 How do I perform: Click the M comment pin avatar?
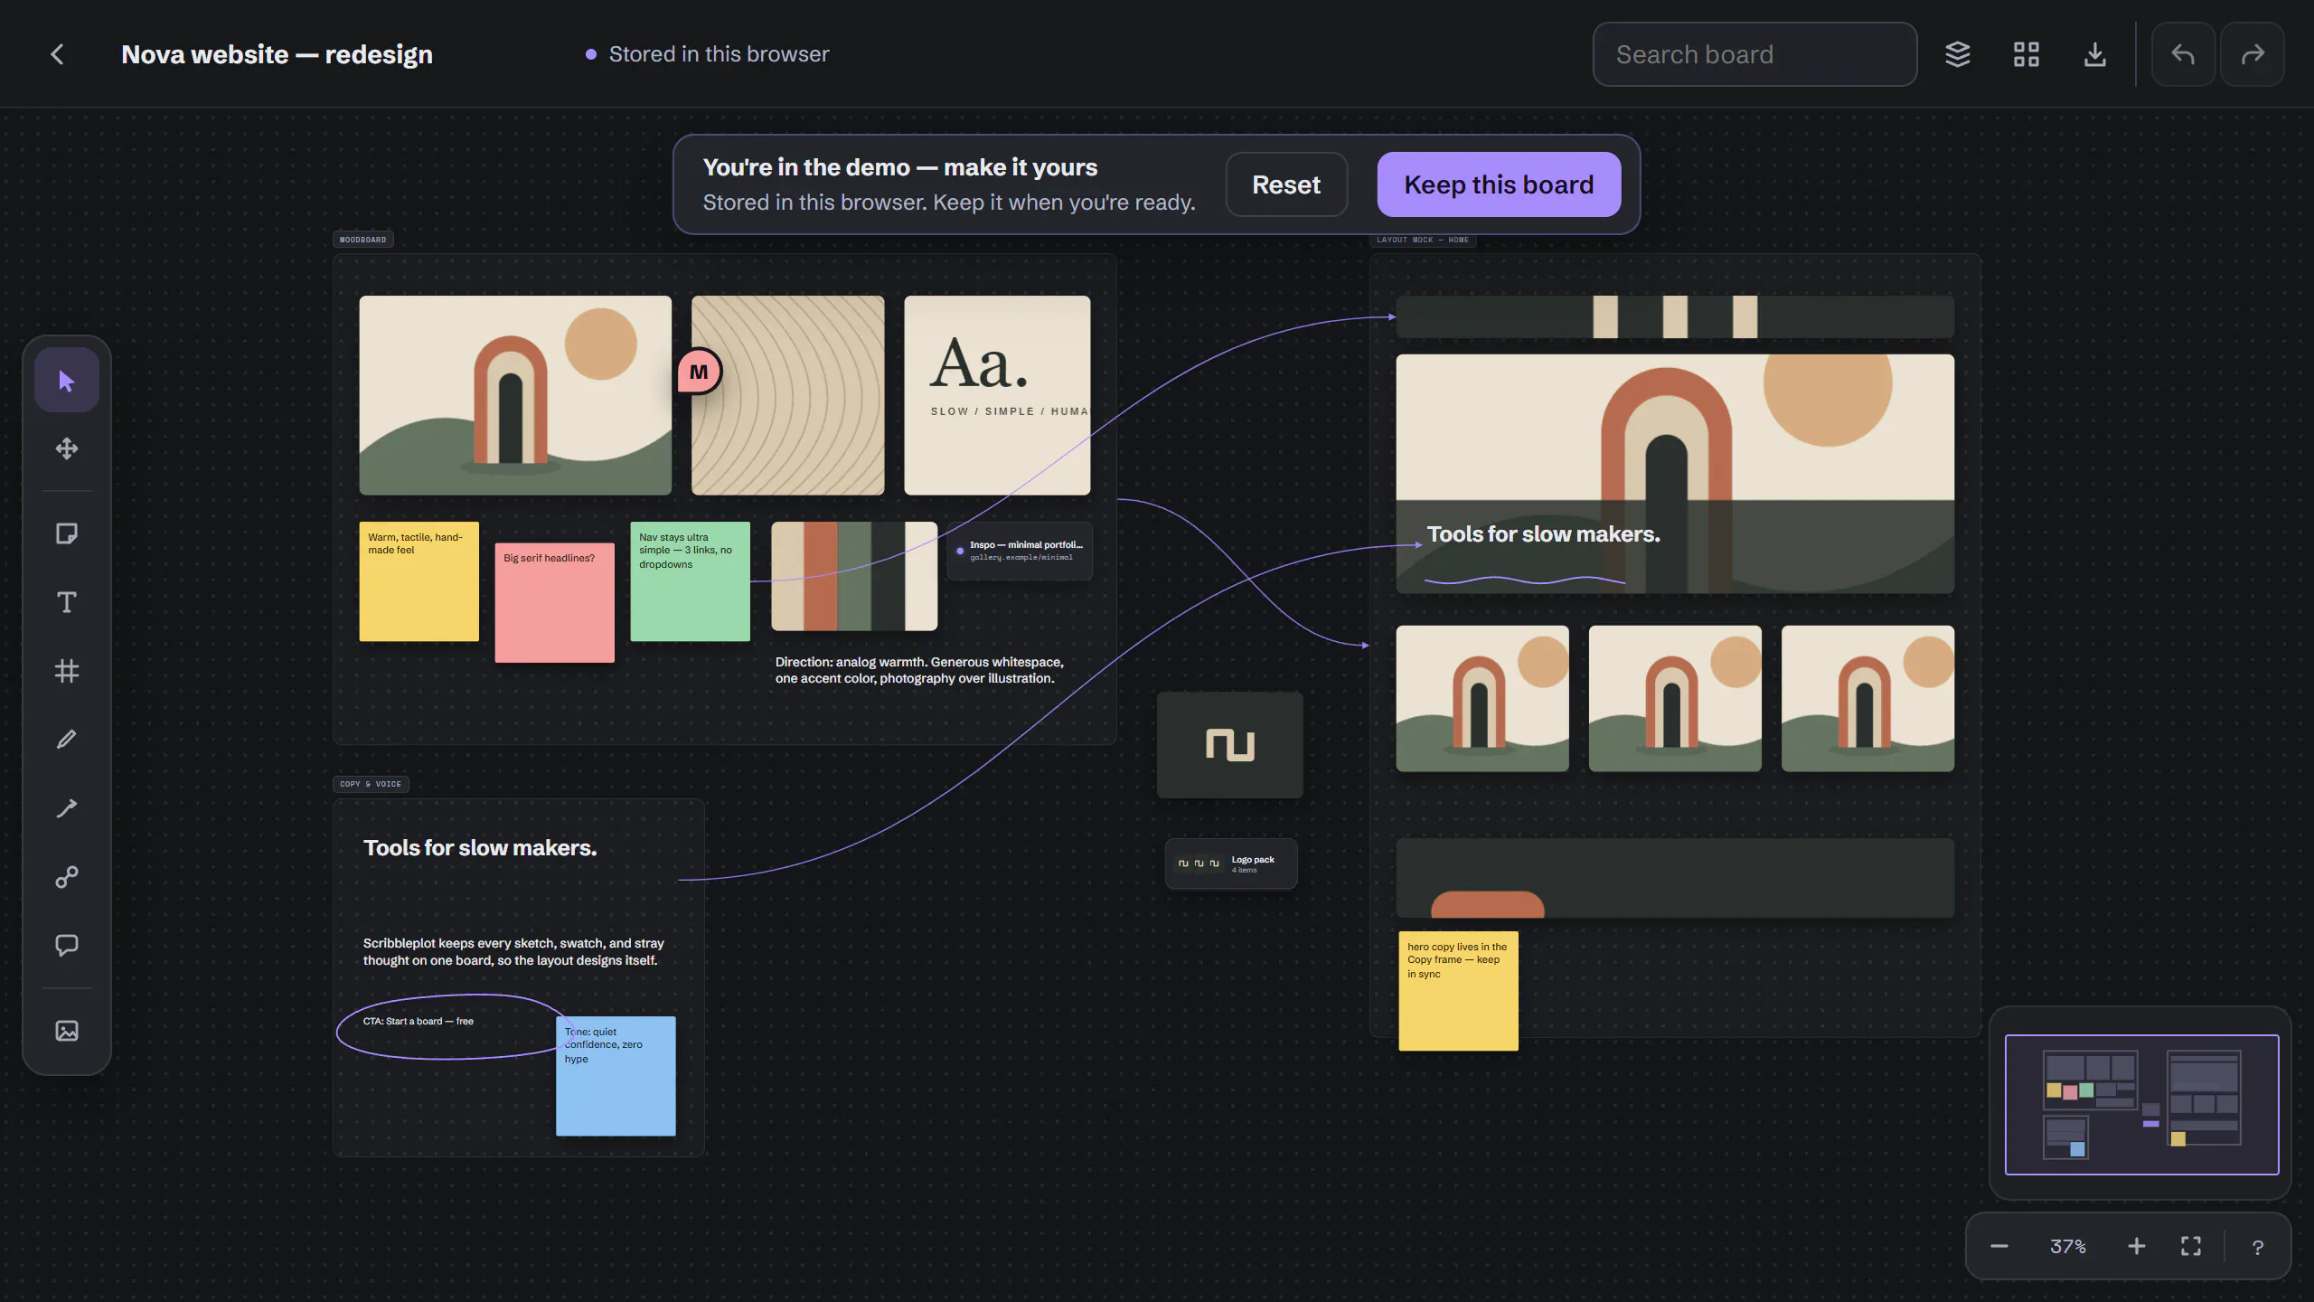(699, 372)
